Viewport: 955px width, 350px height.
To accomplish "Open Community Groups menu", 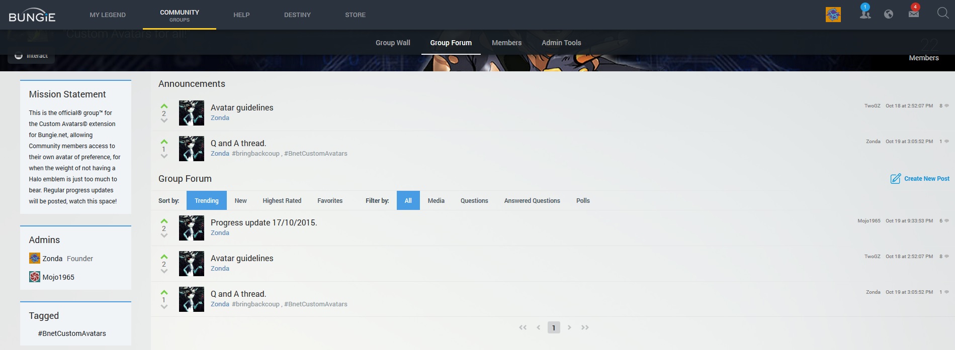I will point(180,15).
